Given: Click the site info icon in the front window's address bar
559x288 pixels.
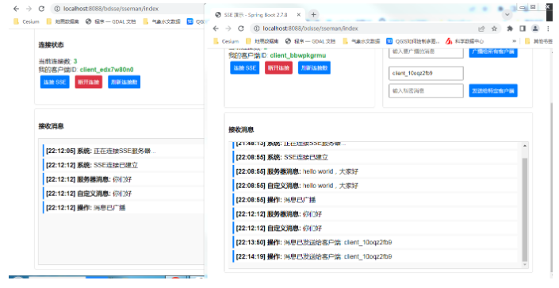Looking at the screenshot, I should tap(256, 29).
